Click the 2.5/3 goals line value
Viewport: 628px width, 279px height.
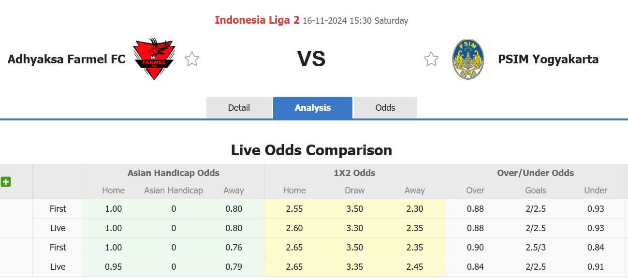(x=535, y=247)
